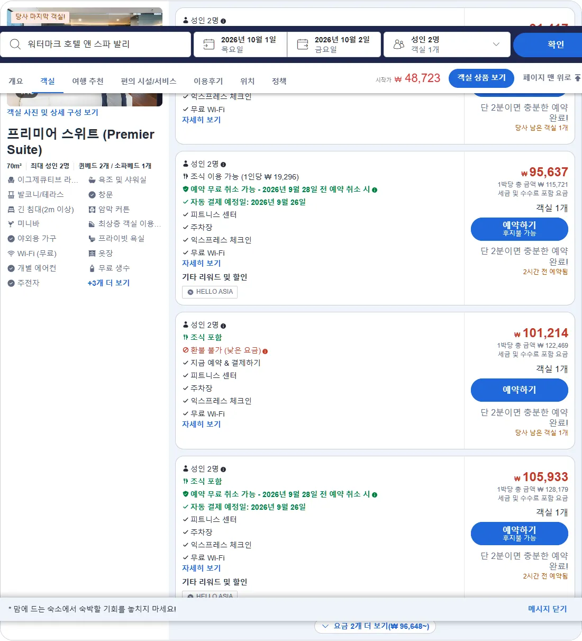Click page-top arrow icon next to 페이지 맨 위로
Screen dimensions: 582x641
point(577,78)
